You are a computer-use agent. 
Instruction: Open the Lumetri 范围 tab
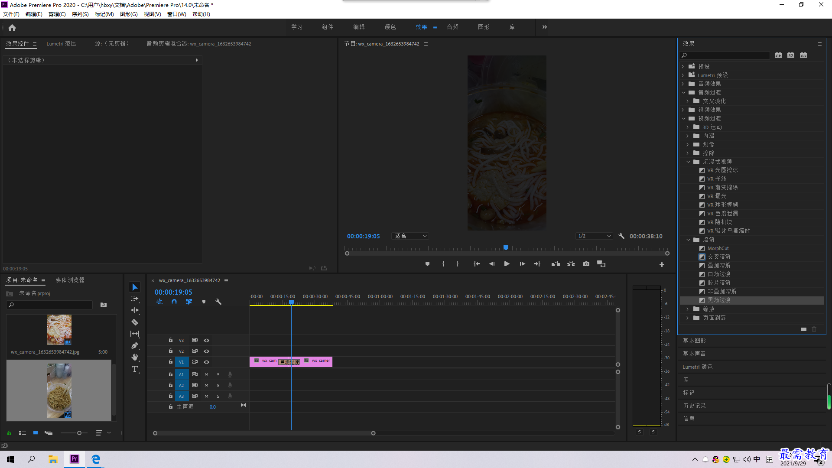[x=62, y=44]
